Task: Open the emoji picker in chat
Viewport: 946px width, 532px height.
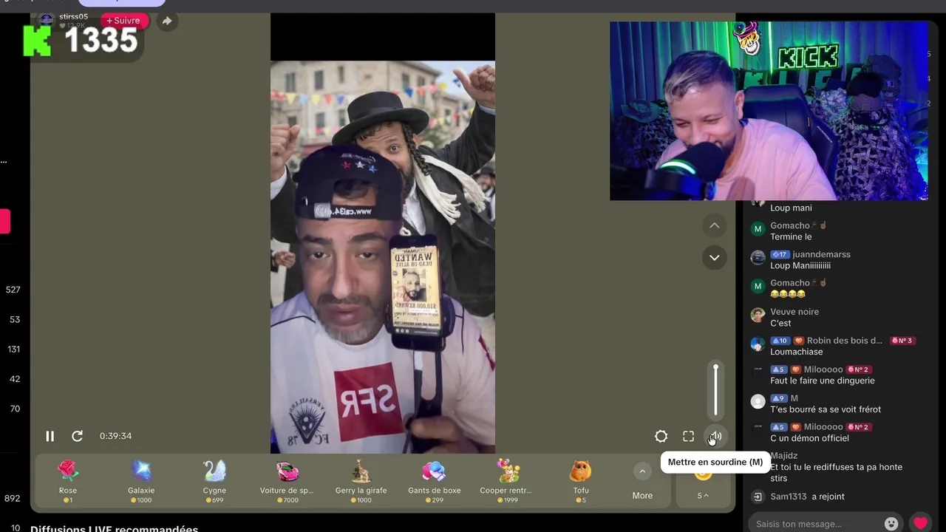Action: click(x=891, y=523)
